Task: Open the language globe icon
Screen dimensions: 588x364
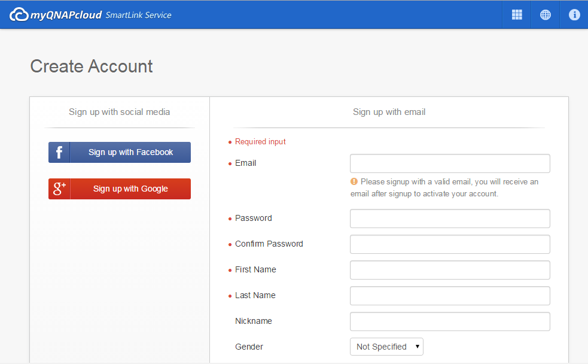Action: point(546,15)
